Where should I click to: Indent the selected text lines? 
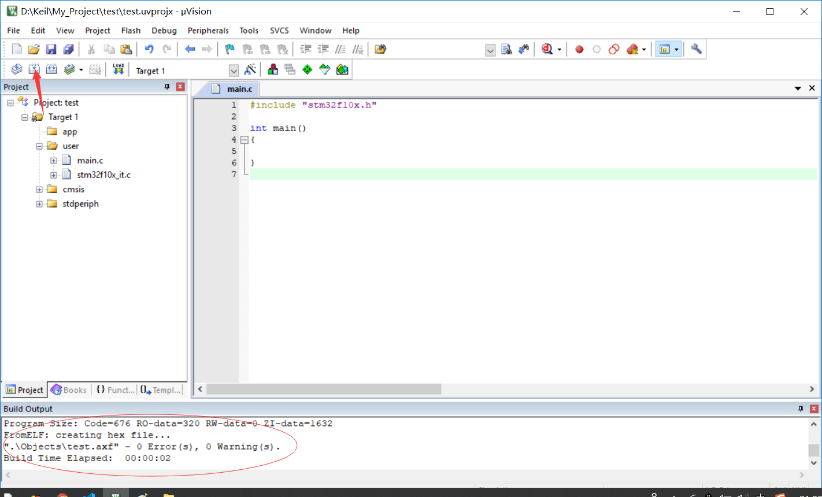click(306, 50)
